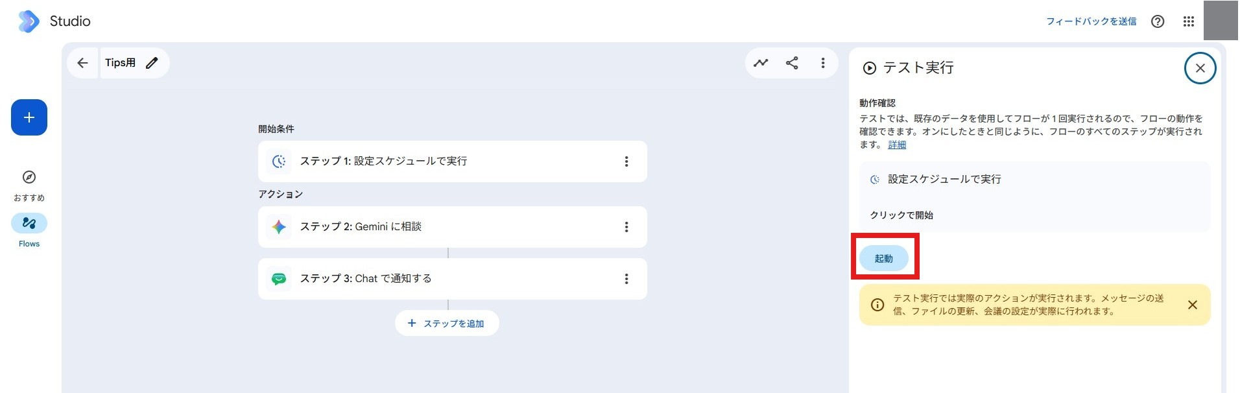Click the share icon
Viewport: 1240px width, 393px height.
[x=792, y=63]
